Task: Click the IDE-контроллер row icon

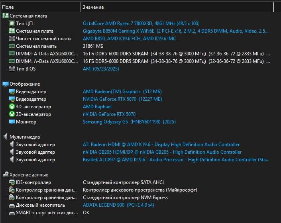Action: click(12, 182)
